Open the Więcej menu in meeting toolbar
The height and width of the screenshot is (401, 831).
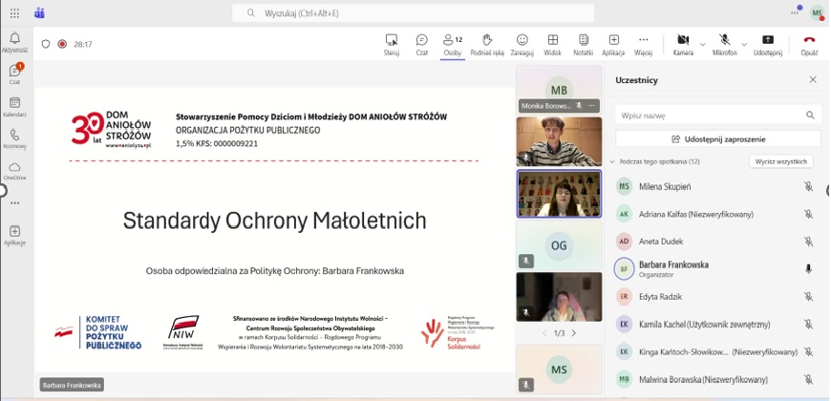point(643,40)
